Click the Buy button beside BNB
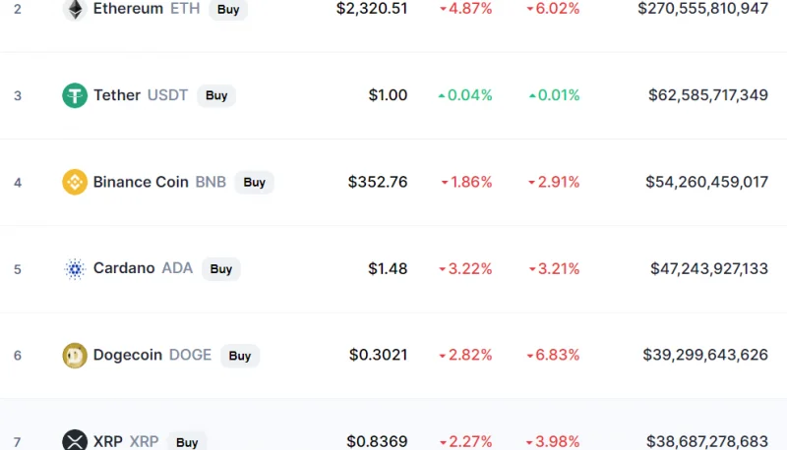 (x=254, y=182)
